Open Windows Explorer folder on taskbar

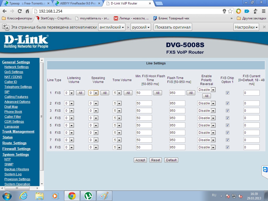(40, 196)
